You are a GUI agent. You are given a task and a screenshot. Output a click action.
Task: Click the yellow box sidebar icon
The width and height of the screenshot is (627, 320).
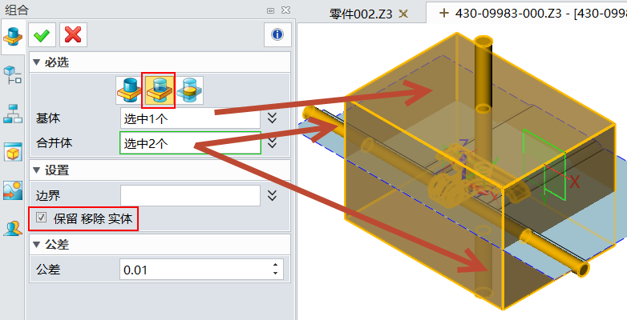(13, 152)
